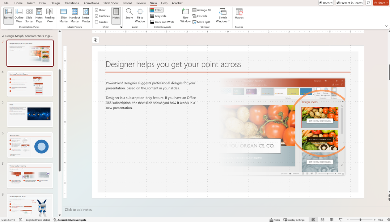Open the Transitions tab
This screenshot has height=222, width=390.
(71, 3)
